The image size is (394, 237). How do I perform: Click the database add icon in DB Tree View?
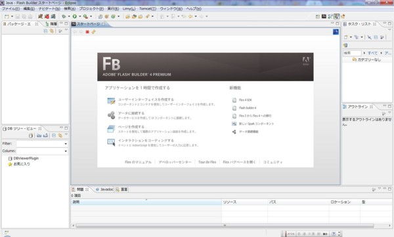tap(31, 136)
